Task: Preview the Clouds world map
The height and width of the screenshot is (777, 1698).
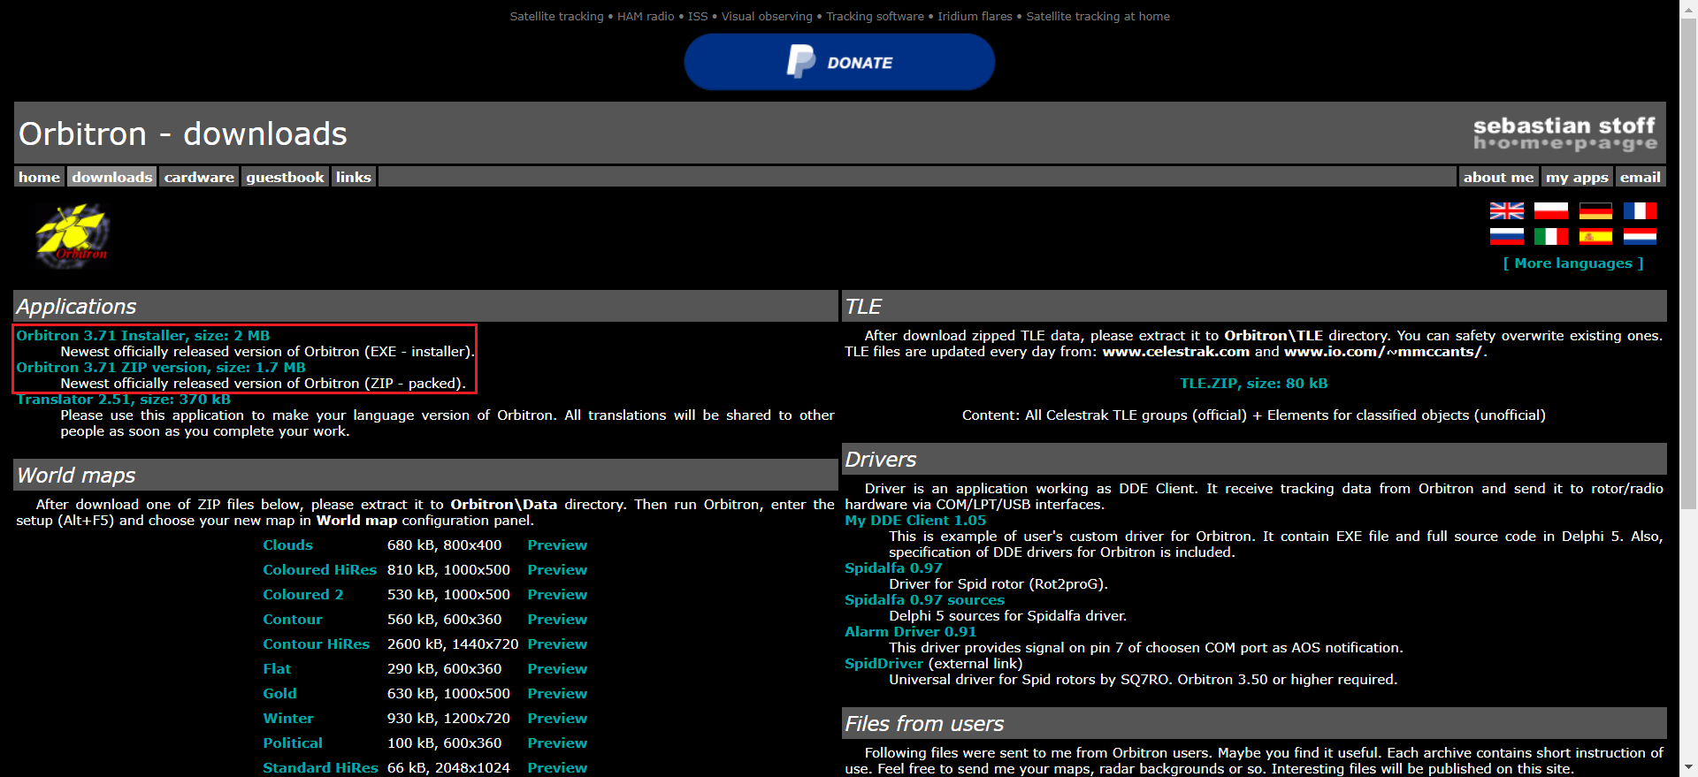Action: (x=557, y=545)
